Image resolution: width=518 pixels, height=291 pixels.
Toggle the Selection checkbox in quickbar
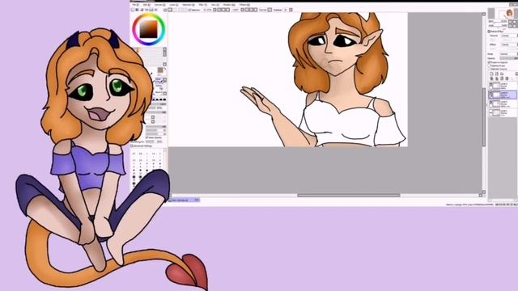pyautogui.click(x=189, y=10)
